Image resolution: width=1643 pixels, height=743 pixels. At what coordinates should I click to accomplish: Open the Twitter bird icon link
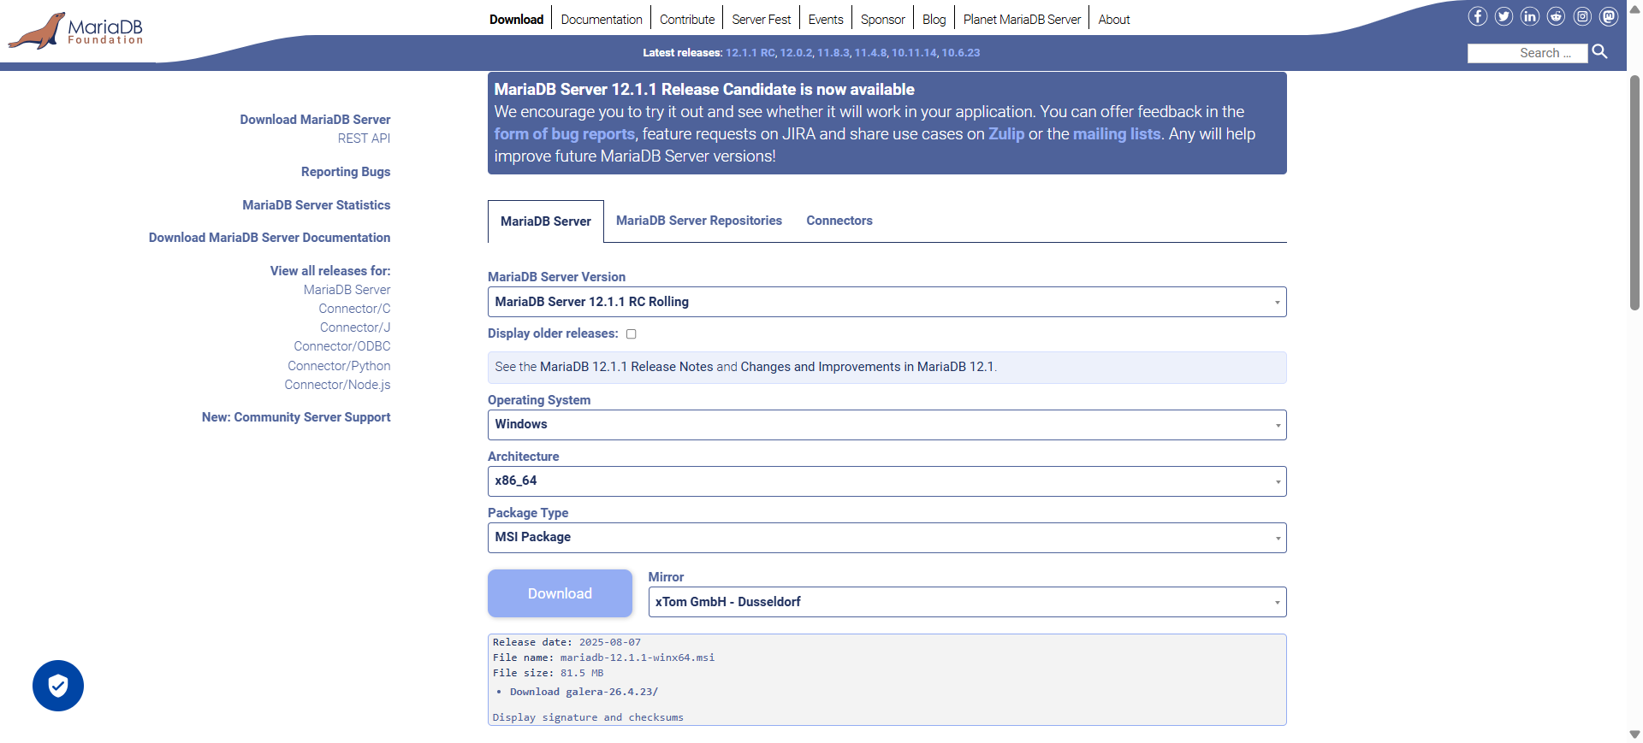pyautogui.click(x=1504, y=16)
